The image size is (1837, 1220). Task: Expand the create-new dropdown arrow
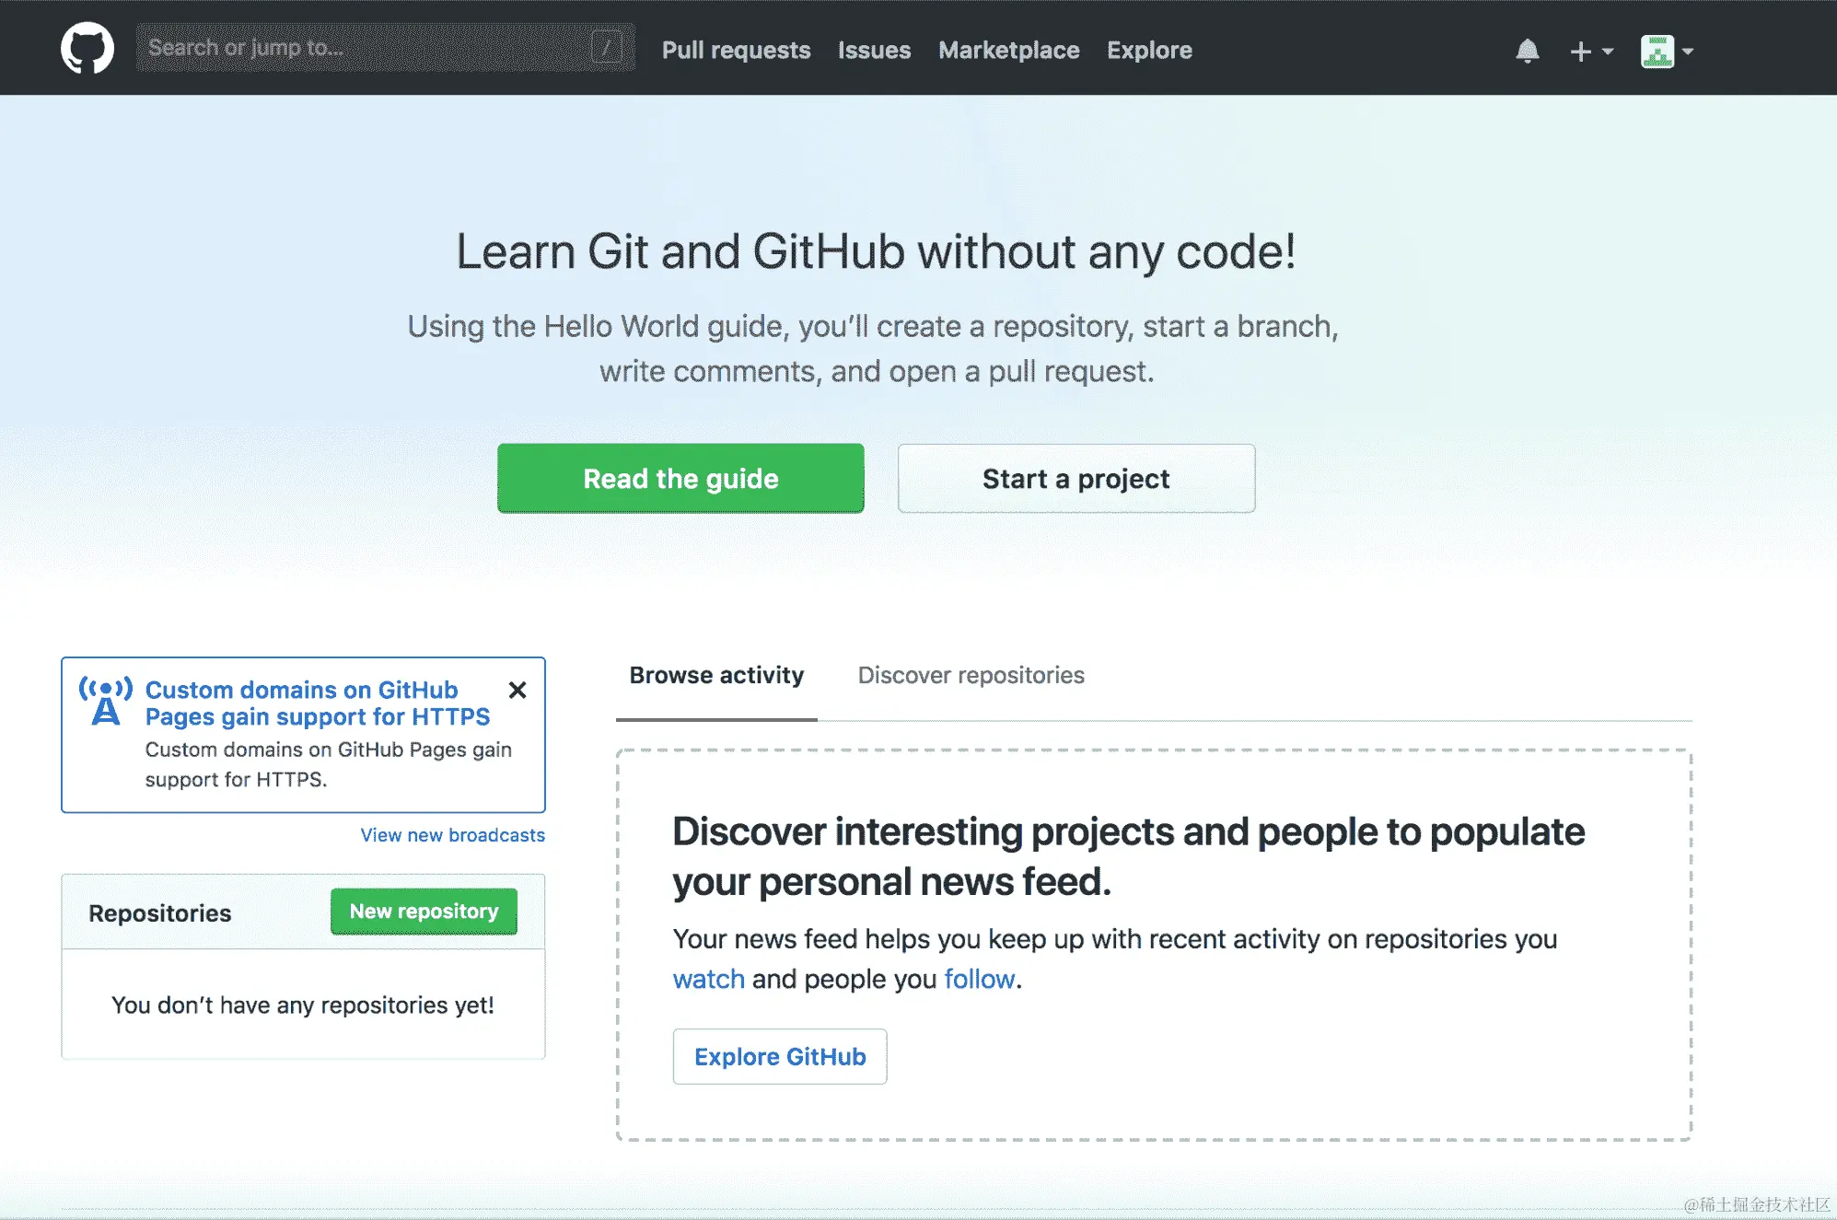click(x=1608, y=52)
